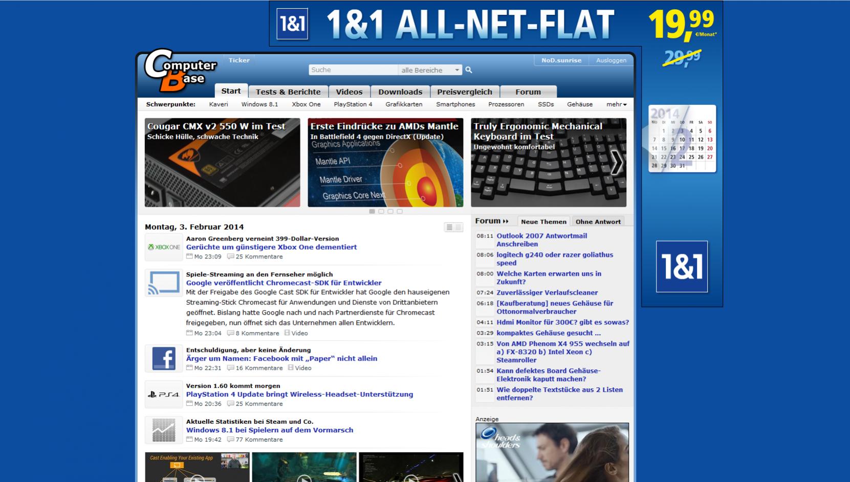Screen dimensions: 850x482
Task: Open 'Gerüchte um günstigere Xbox One dementiert' article
Action: [271, 247]
